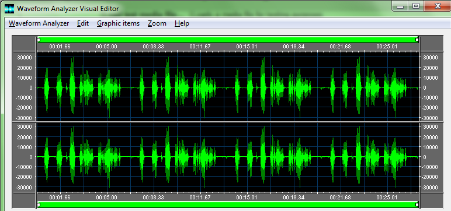Click left handle of top green range bar
Screen dimensions: 451x211
click(39, 40)
